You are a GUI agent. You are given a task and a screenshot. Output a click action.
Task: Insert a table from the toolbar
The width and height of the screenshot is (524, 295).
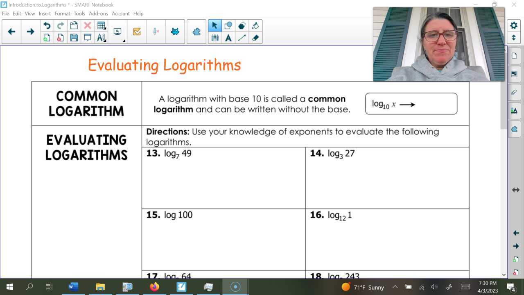point(101,25)
